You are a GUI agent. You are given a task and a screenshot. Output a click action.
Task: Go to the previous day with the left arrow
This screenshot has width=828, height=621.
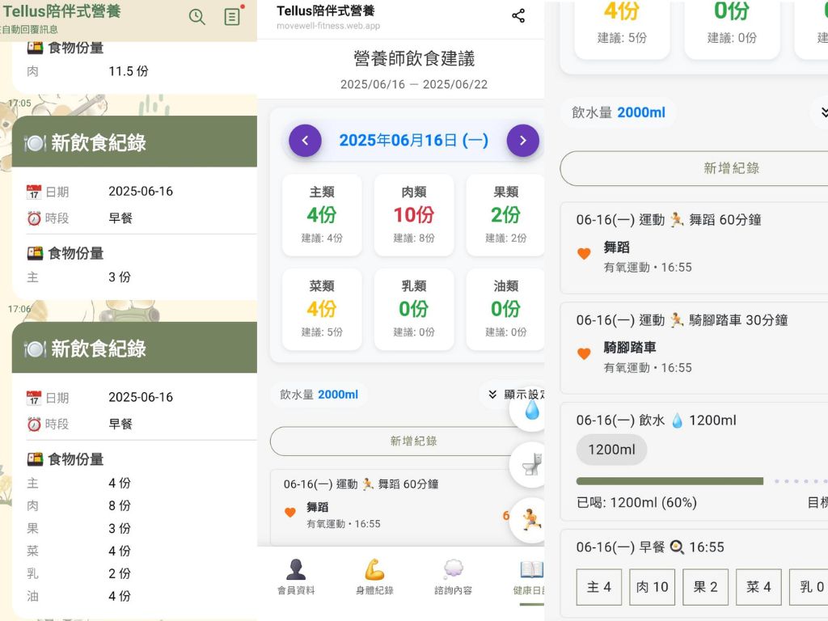tap(305, 141)
